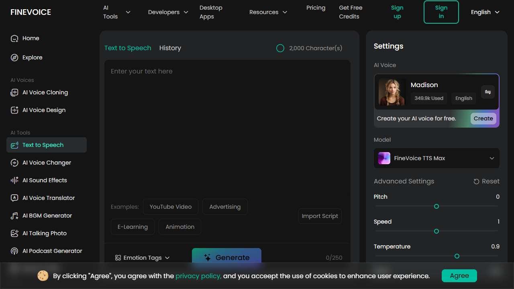Select the AI Voice Design icon

point(14,110)
